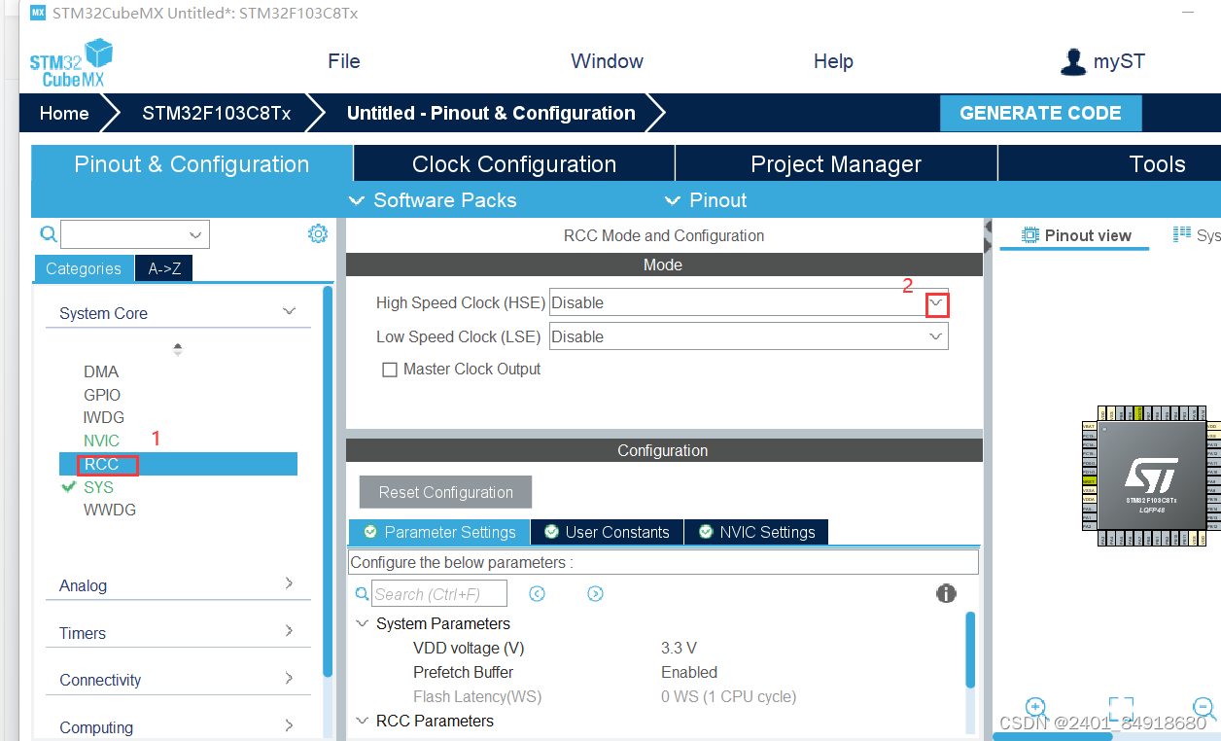The height and width of the screenshot is (741, 1221).
Task: Open the Low Speed Clock (LSE) dropdown
Action: click(936, 336)
